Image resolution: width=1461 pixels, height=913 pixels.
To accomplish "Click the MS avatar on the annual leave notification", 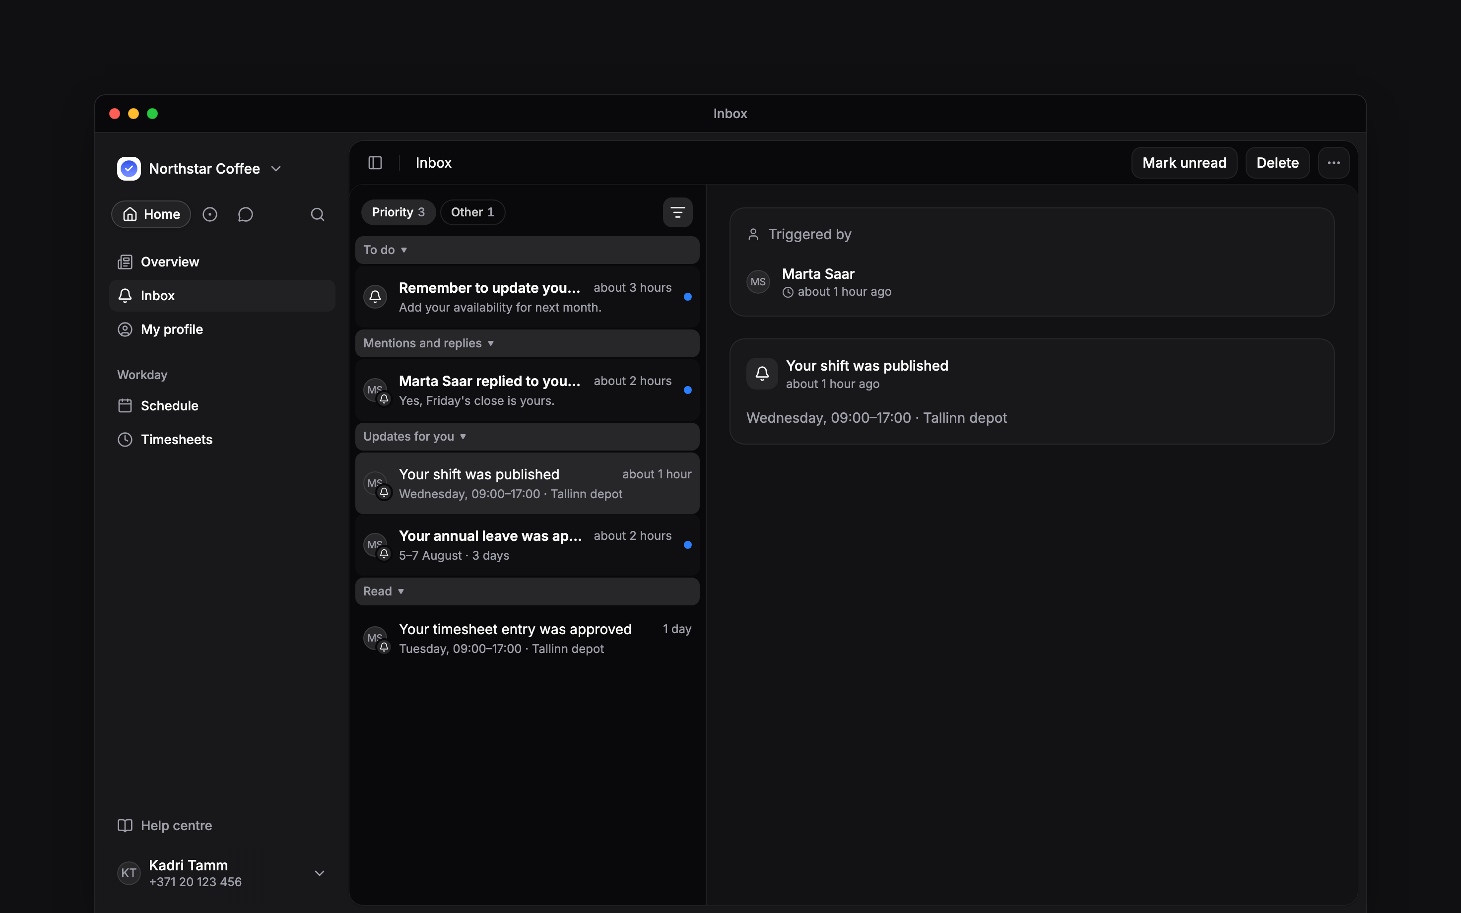I will tap(375, 545).
